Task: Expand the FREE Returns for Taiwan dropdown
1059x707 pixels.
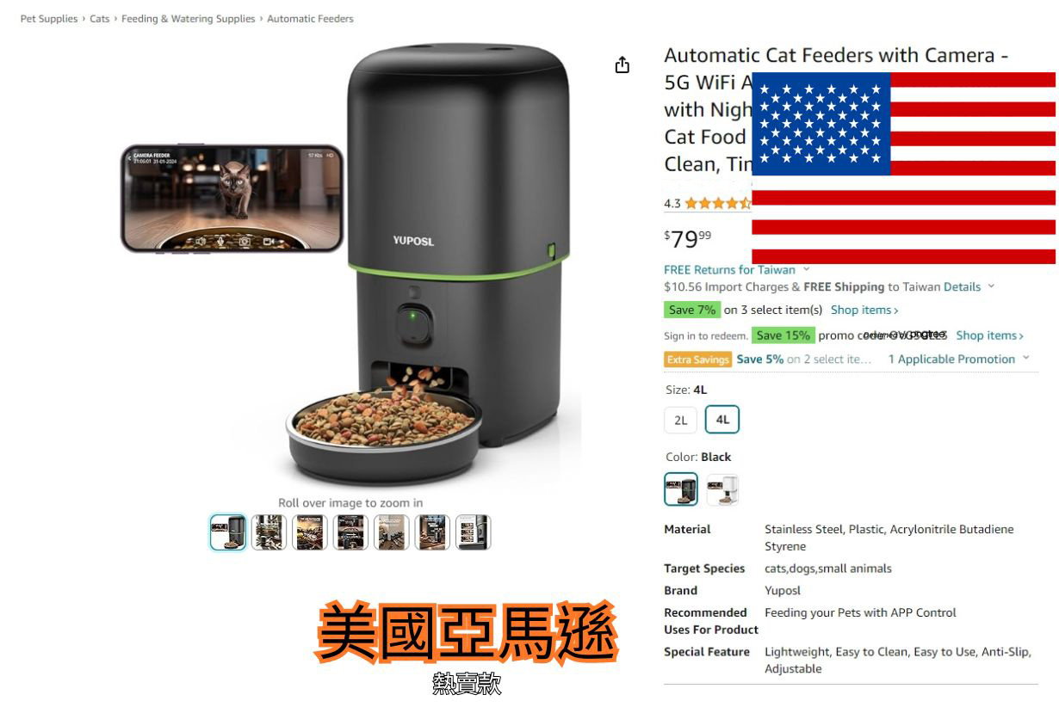Action: pyautogui.click(x=737, y=269)
